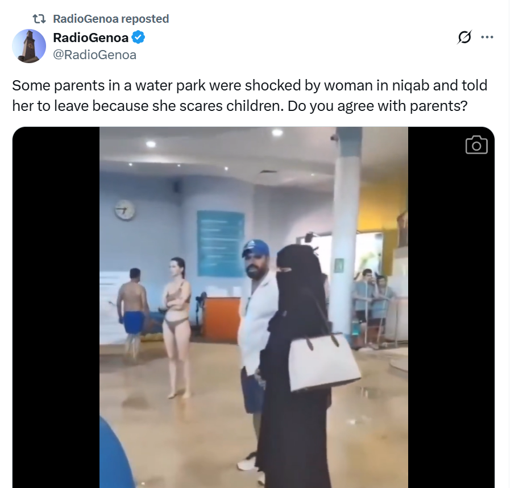
Task: Click the question "Do you agree with parents?"
Action: [x=377, y=106]
